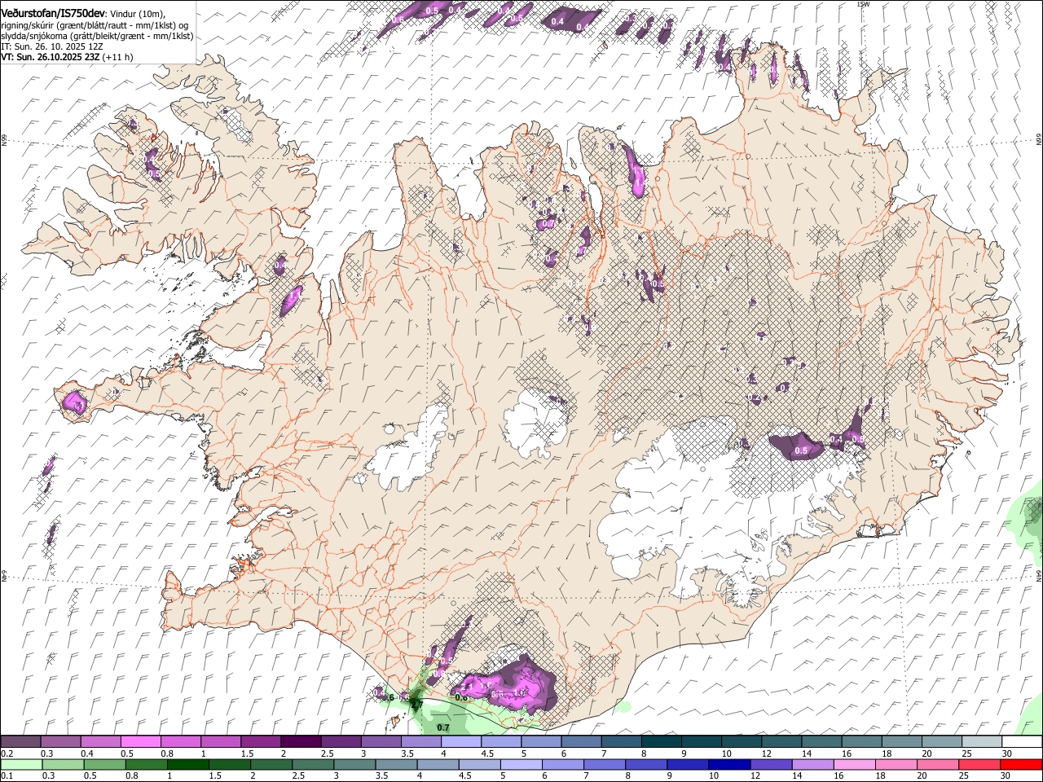This screenshot has width=1043, height=782.
Task: Pick the pale grey top-row swatch between 25 and 30
Action: click(x=982, y=742)
